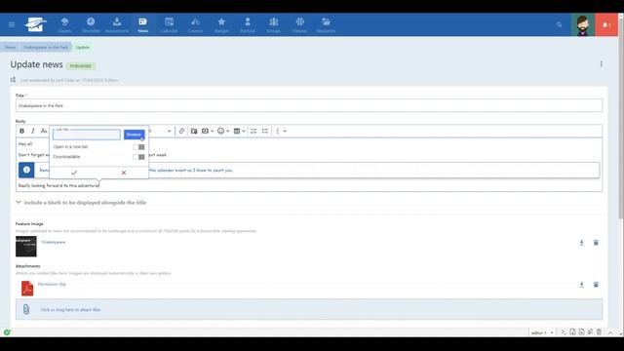Open the notifications bell
Image resolution: width=624 pixels, height=351 pixels.
point(606,24)
